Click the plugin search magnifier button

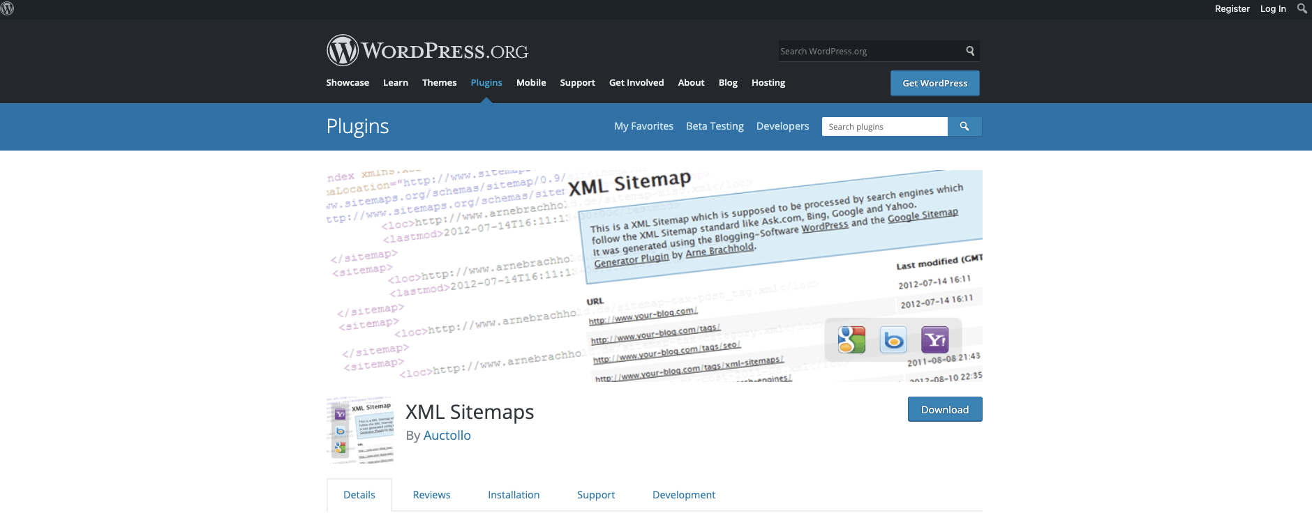964,126
